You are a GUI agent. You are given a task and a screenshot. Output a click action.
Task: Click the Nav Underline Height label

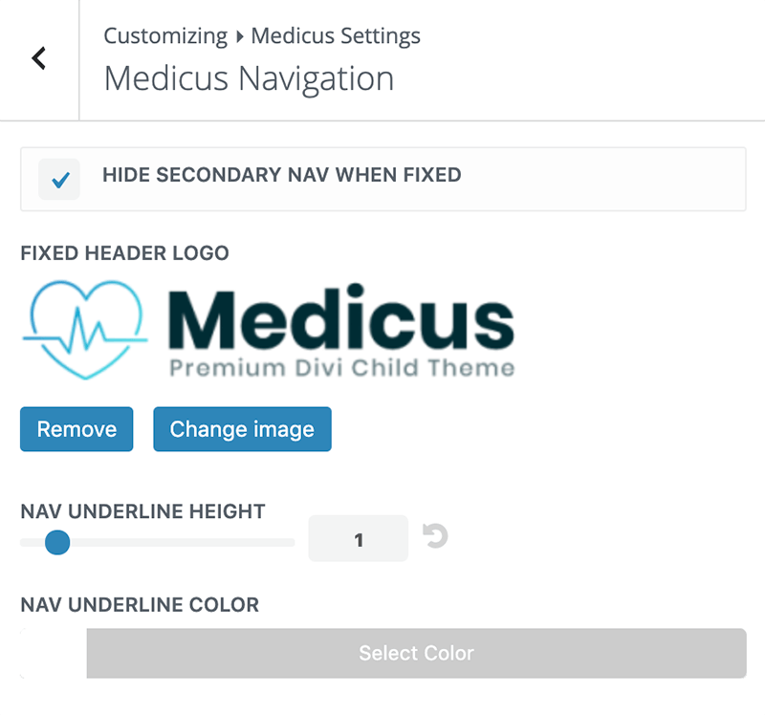pyautogui.click(x=142, y=511)
